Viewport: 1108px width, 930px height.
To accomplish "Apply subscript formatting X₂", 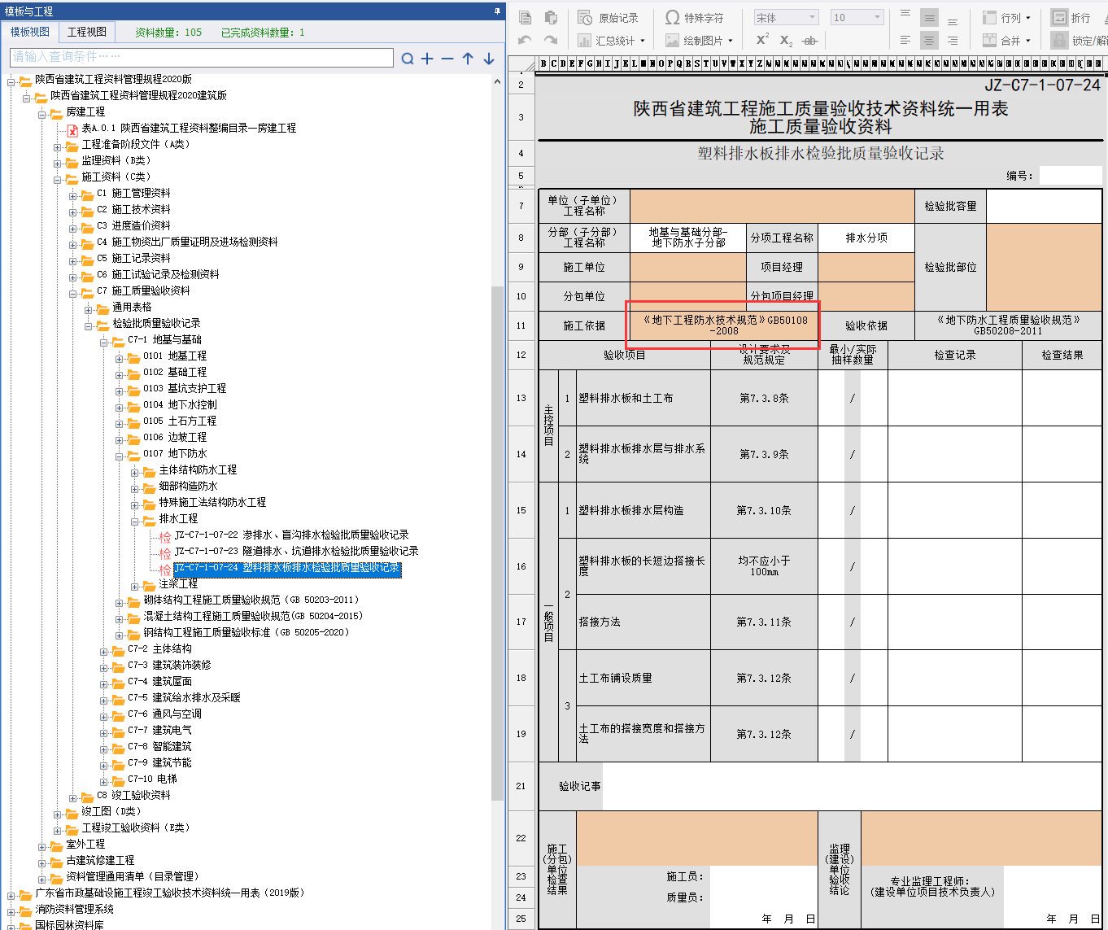I will (x=786, y=40).
